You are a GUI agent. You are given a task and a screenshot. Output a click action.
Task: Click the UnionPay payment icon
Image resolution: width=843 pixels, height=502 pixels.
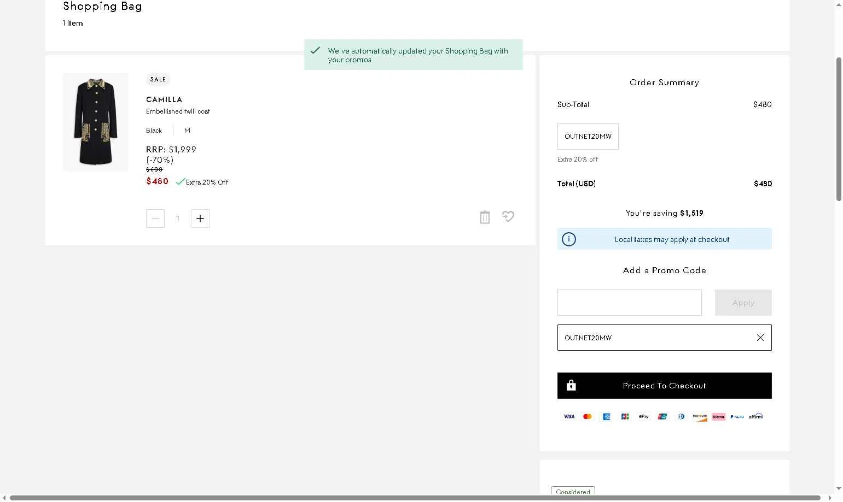[x=662, y=416]
